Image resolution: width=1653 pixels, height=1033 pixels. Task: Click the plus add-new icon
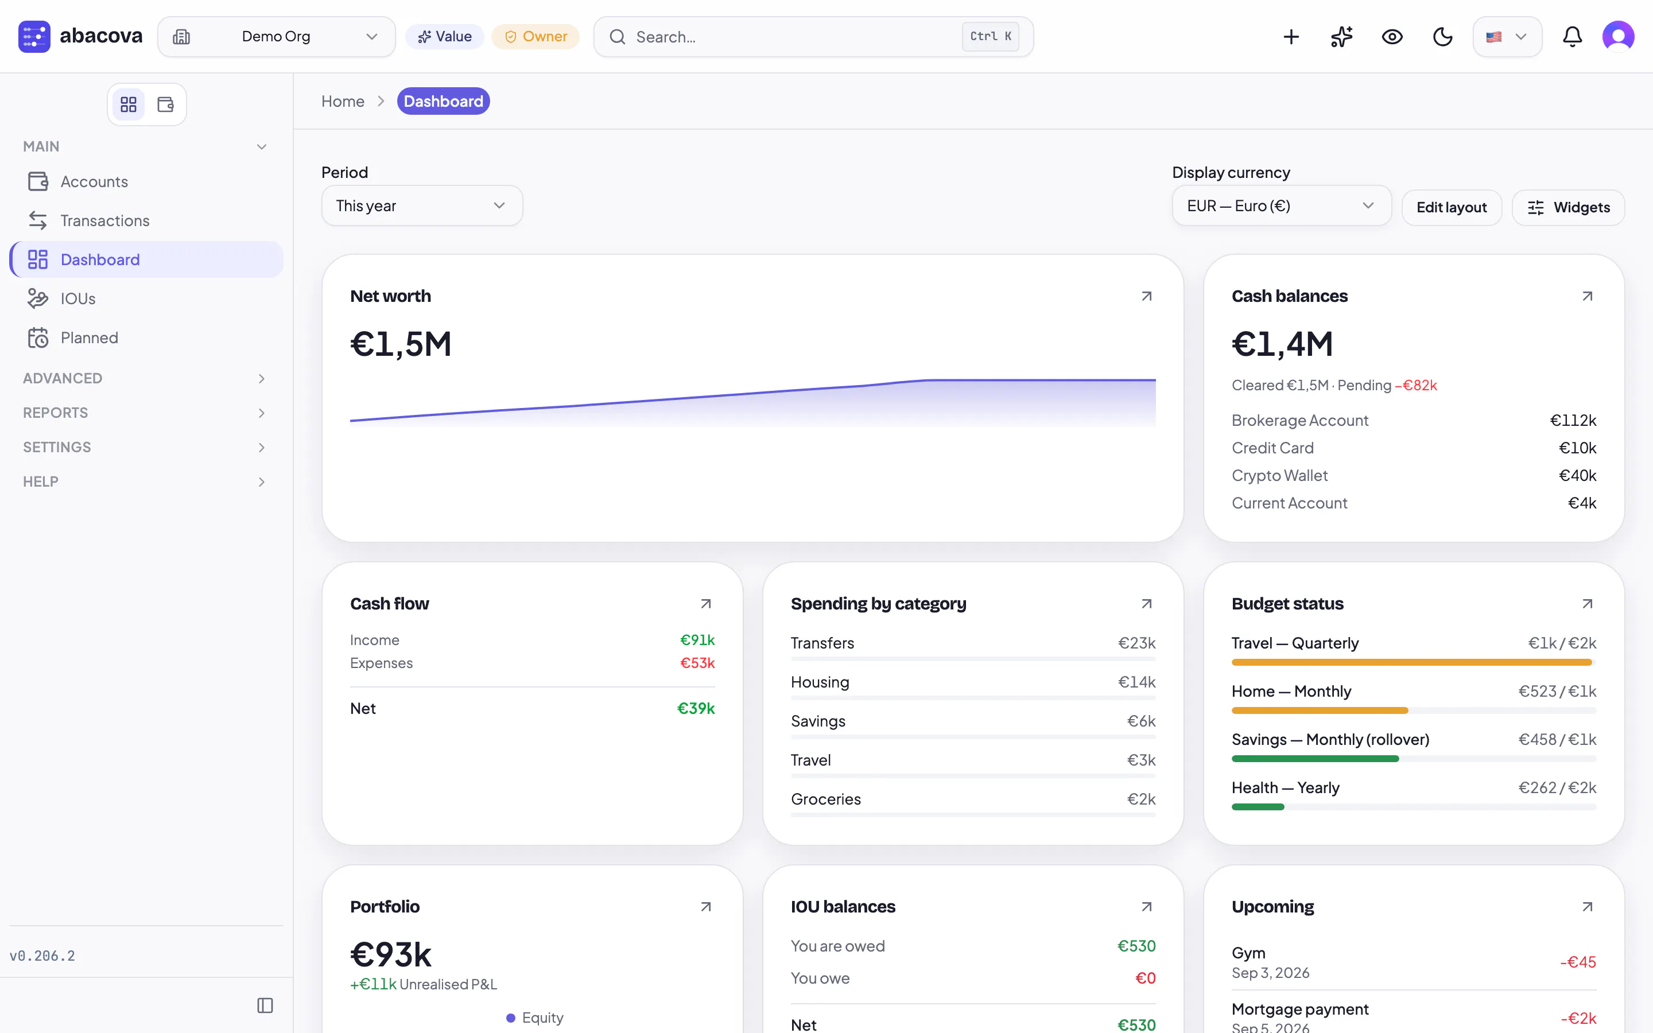(x=1291, y=37)
